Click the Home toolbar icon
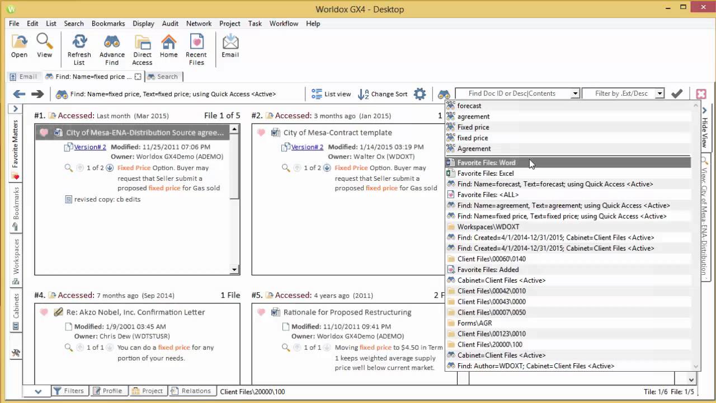Screen dimensions: 716x403 pos(168,43)
